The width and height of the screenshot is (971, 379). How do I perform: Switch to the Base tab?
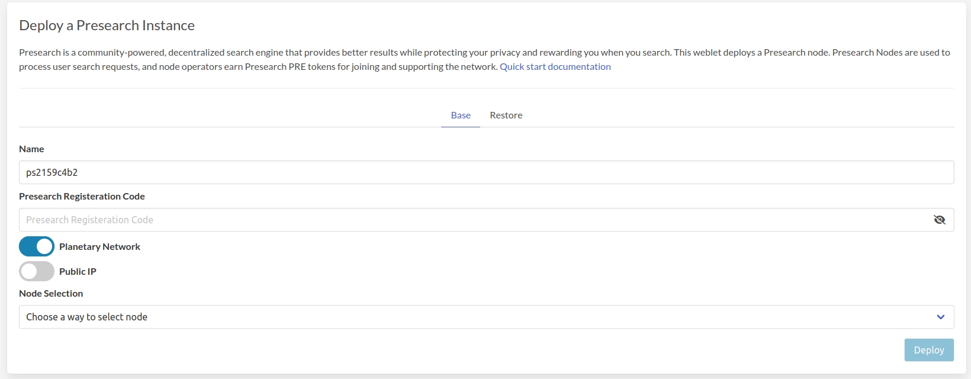[461, 115]
